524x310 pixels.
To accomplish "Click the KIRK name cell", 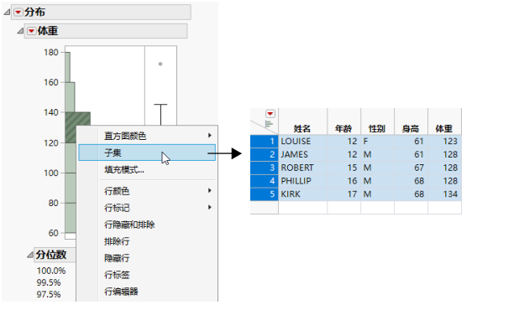I will pyautogui.click(x=303, y=194).
